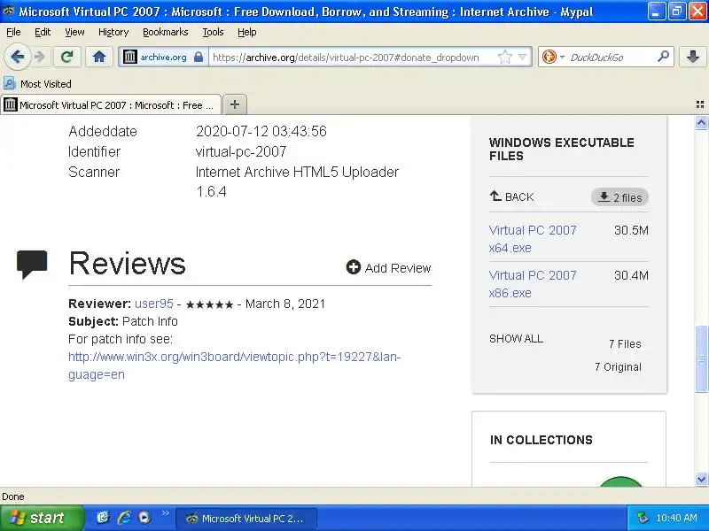The width and height of the screenshot is (709, 531).
Task: Open the Windows Start menu
Action: (x=42, y=518)
